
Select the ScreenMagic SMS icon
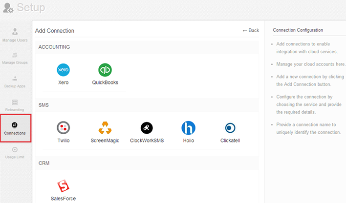[x=105, y=128]
